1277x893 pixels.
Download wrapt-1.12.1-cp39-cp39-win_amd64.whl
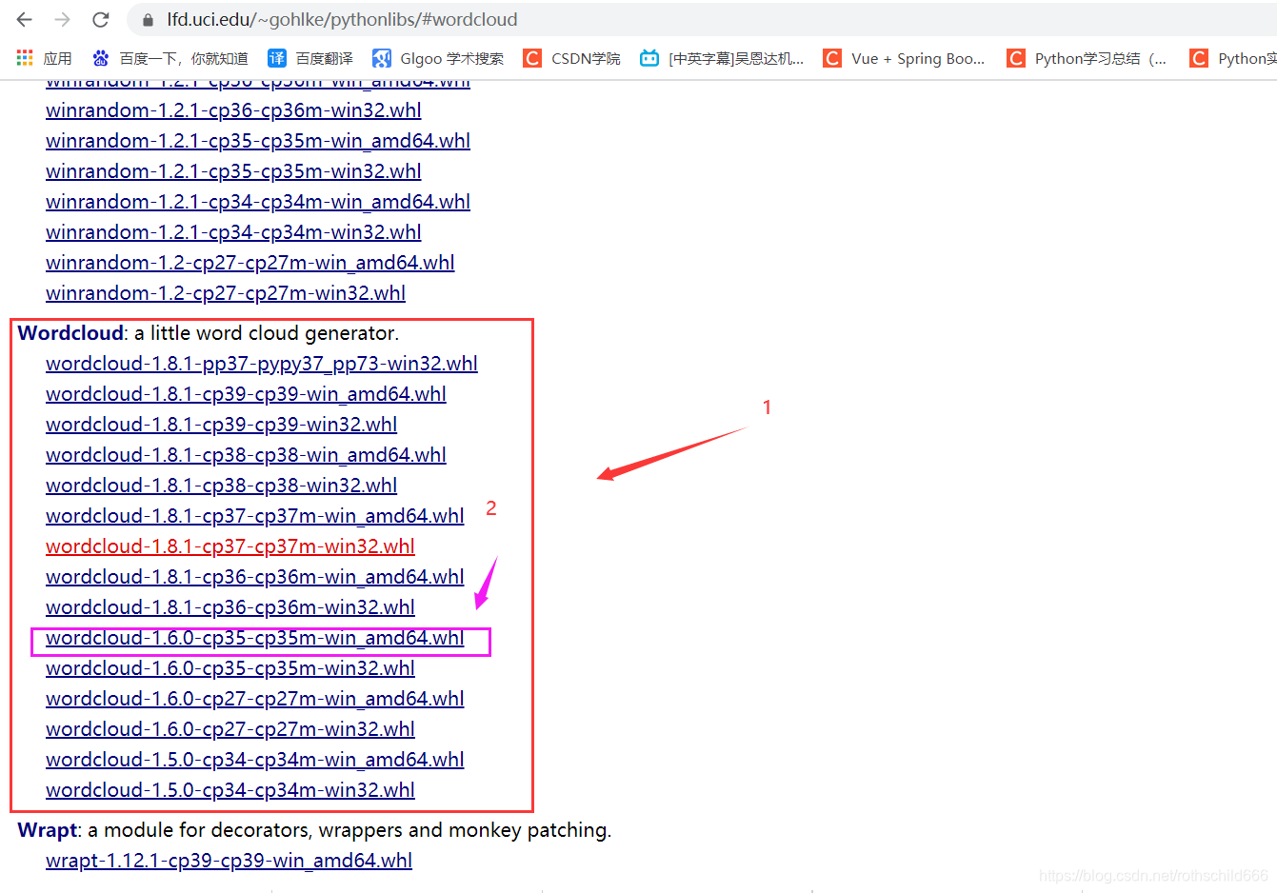click(229, 861)
